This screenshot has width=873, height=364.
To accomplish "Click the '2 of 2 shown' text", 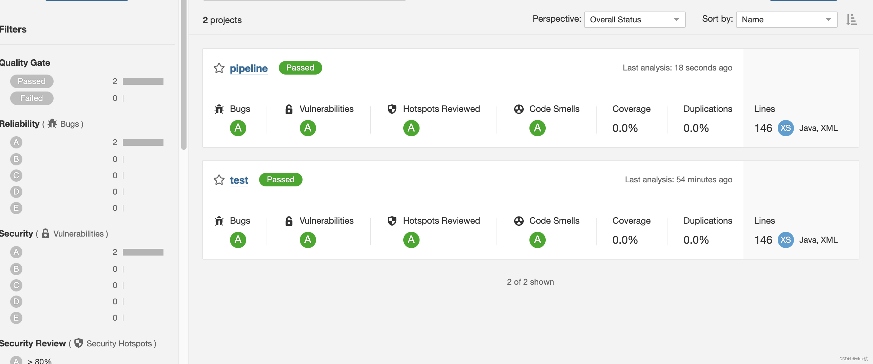I will 530,282.
